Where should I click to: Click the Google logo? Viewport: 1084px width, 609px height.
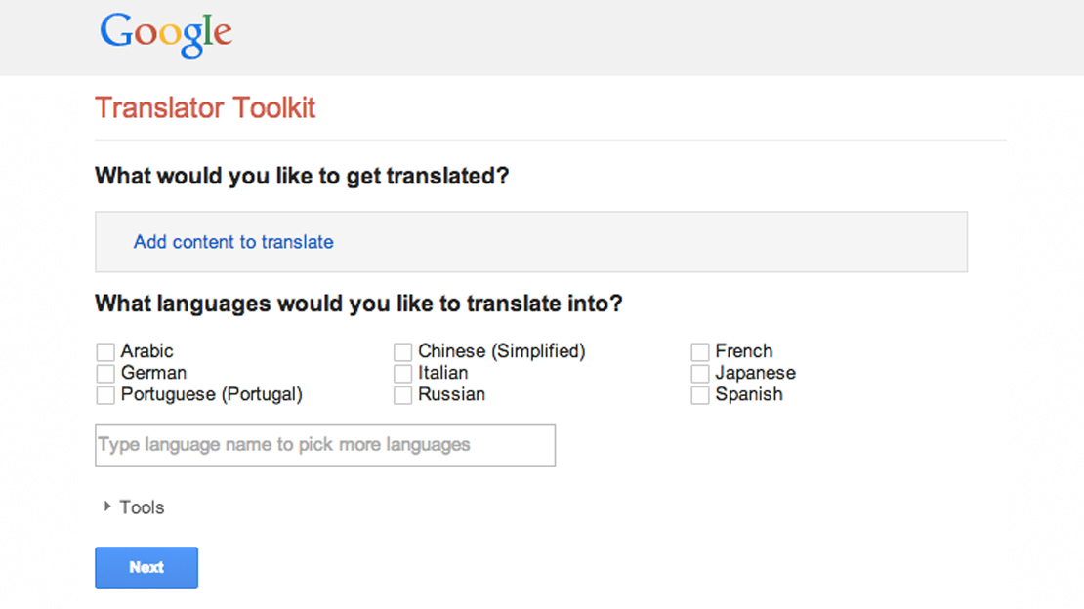tap(166, 34)
